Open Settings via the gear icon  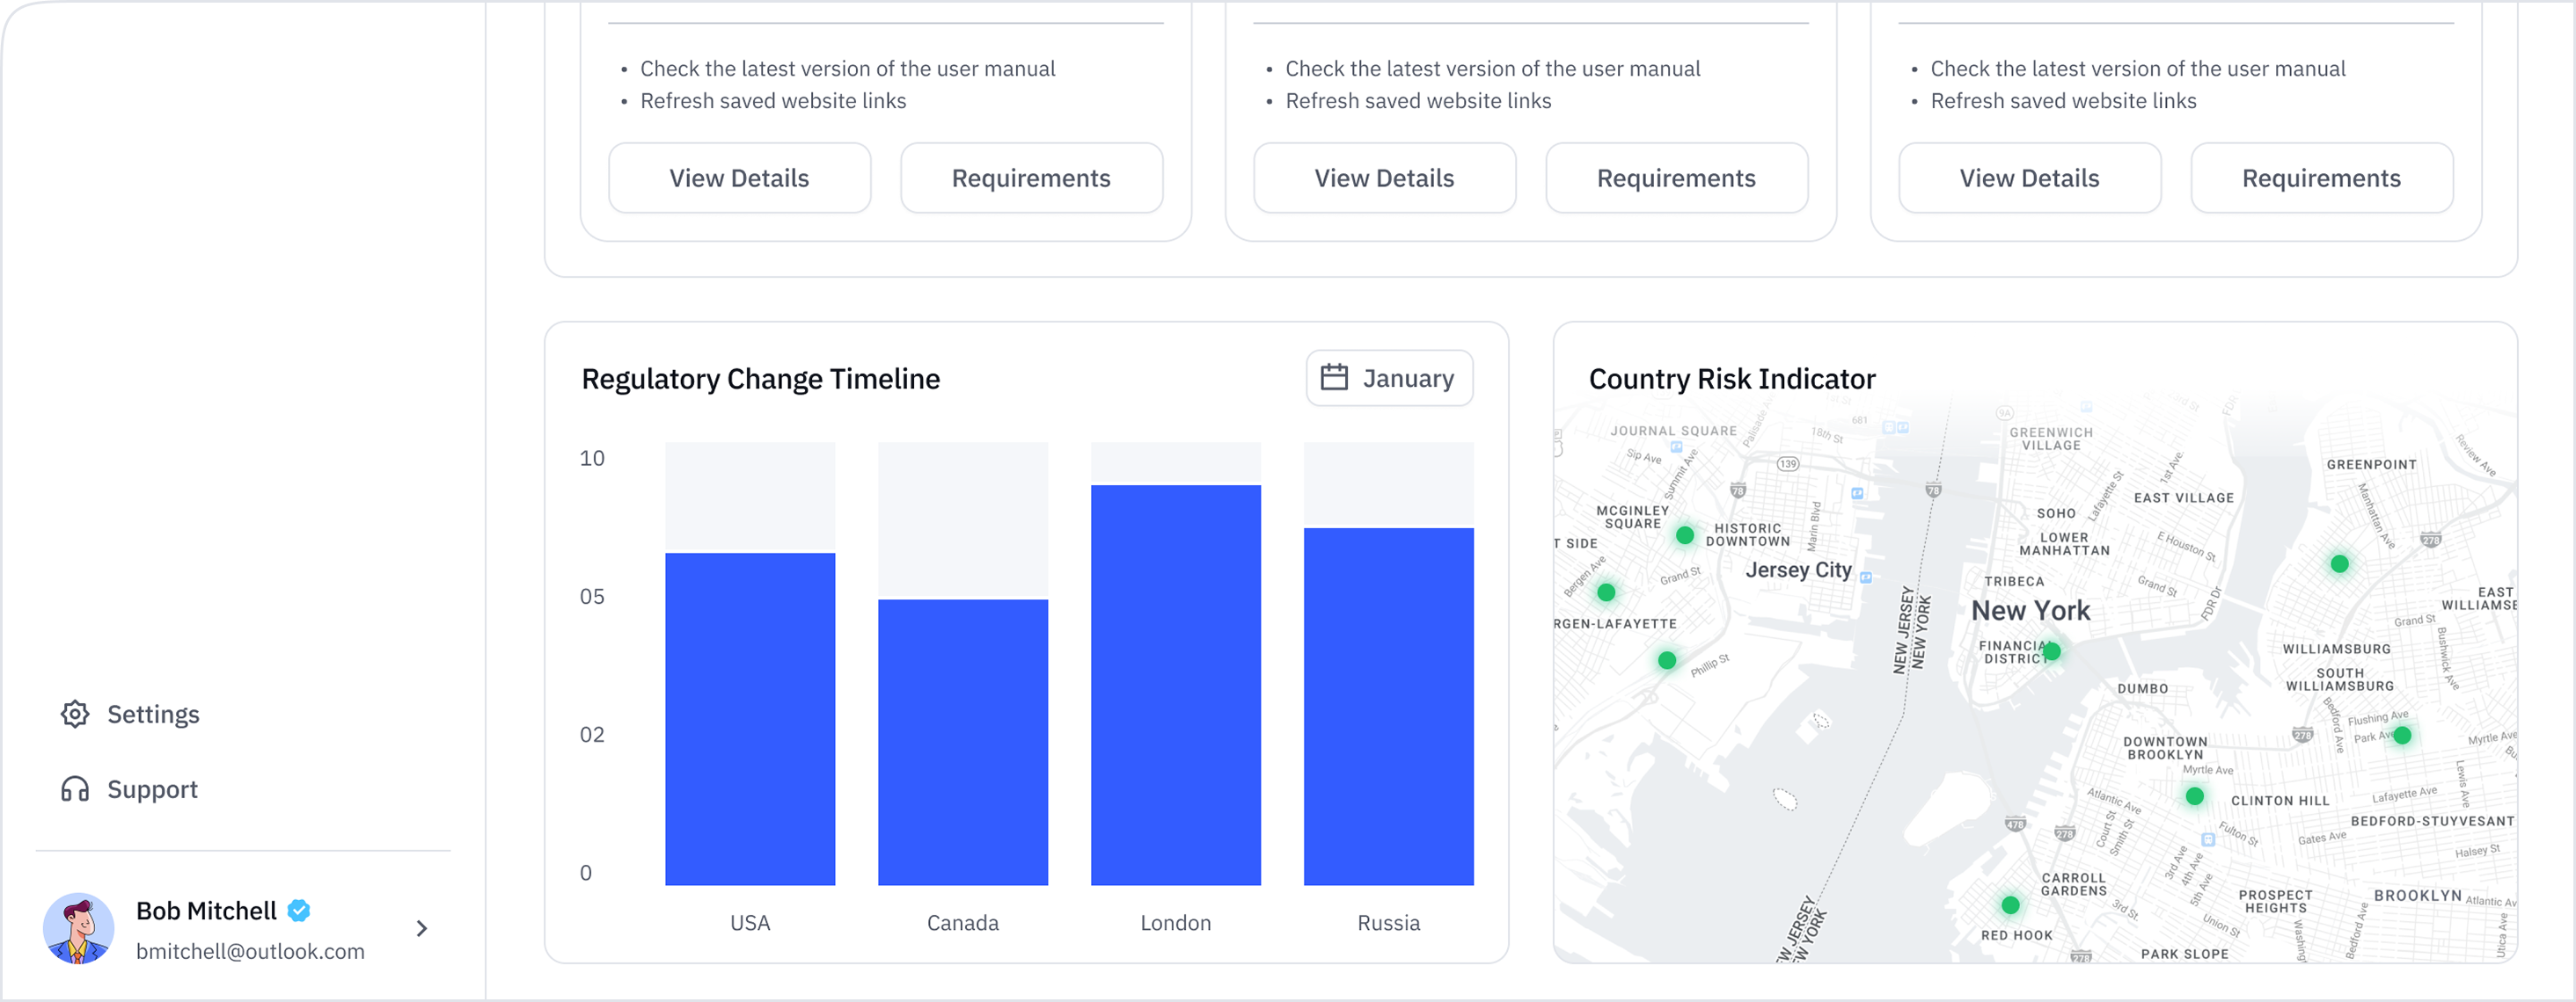click(x=74, y=714)
